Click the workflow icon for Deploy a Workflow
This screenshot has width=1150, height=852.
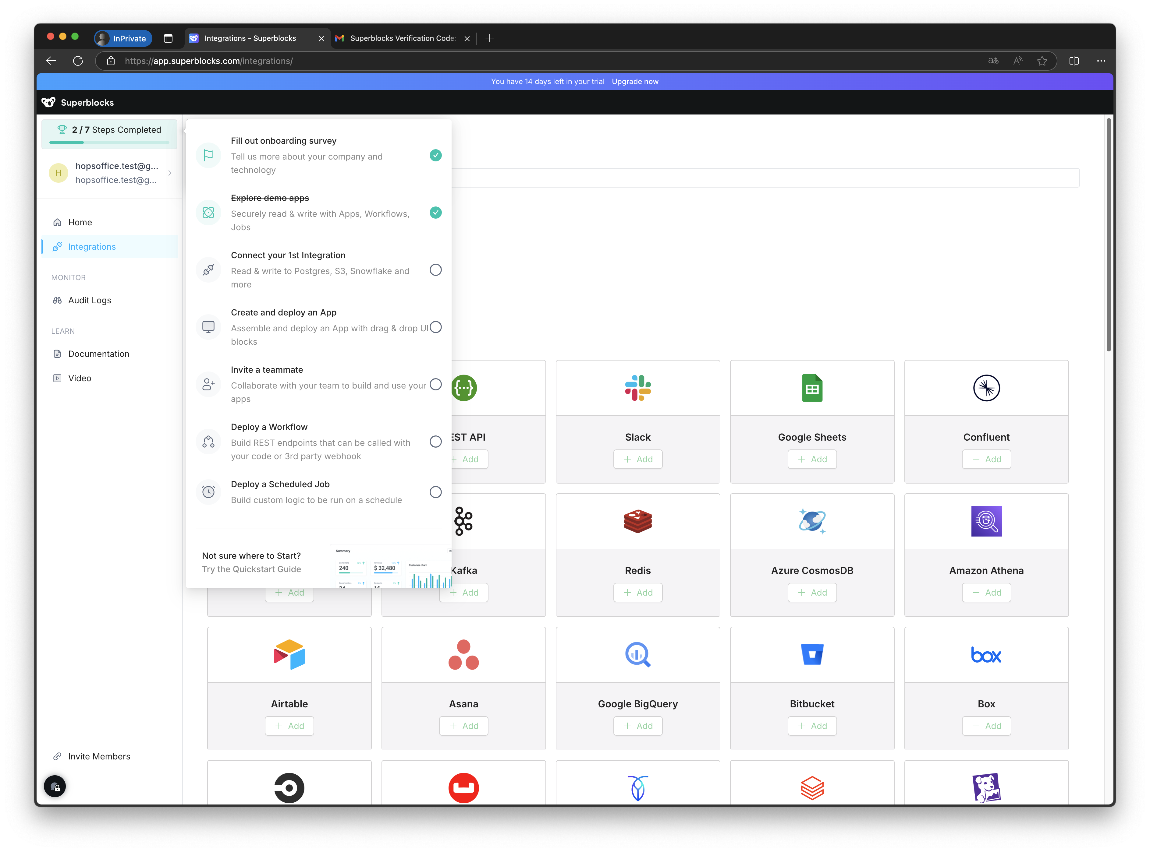[208, 442]
